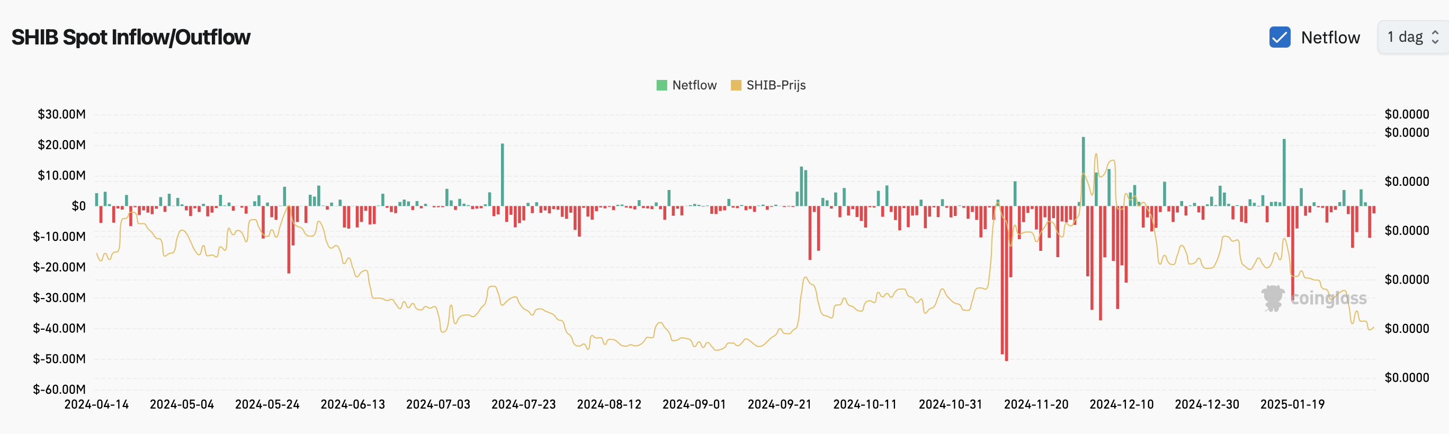This screenshot has height=434, width=1449.
Task: Click the coinglass watermark mascot icon
Action: click(1272, 298)
